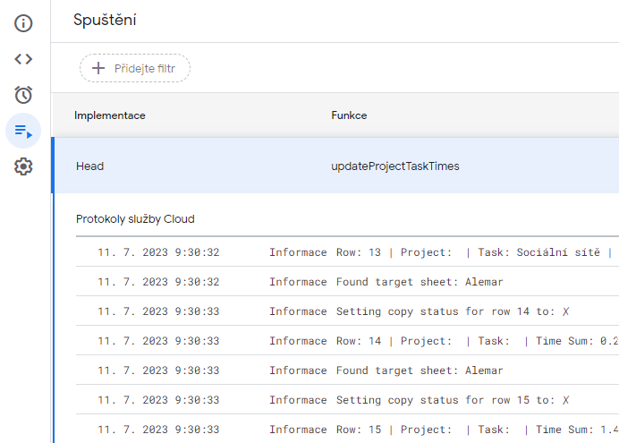Image resolution: width=619 pixels, height=443 pixels.
Task: Select log Setting copy status row 14
Action: coord(347,311)
